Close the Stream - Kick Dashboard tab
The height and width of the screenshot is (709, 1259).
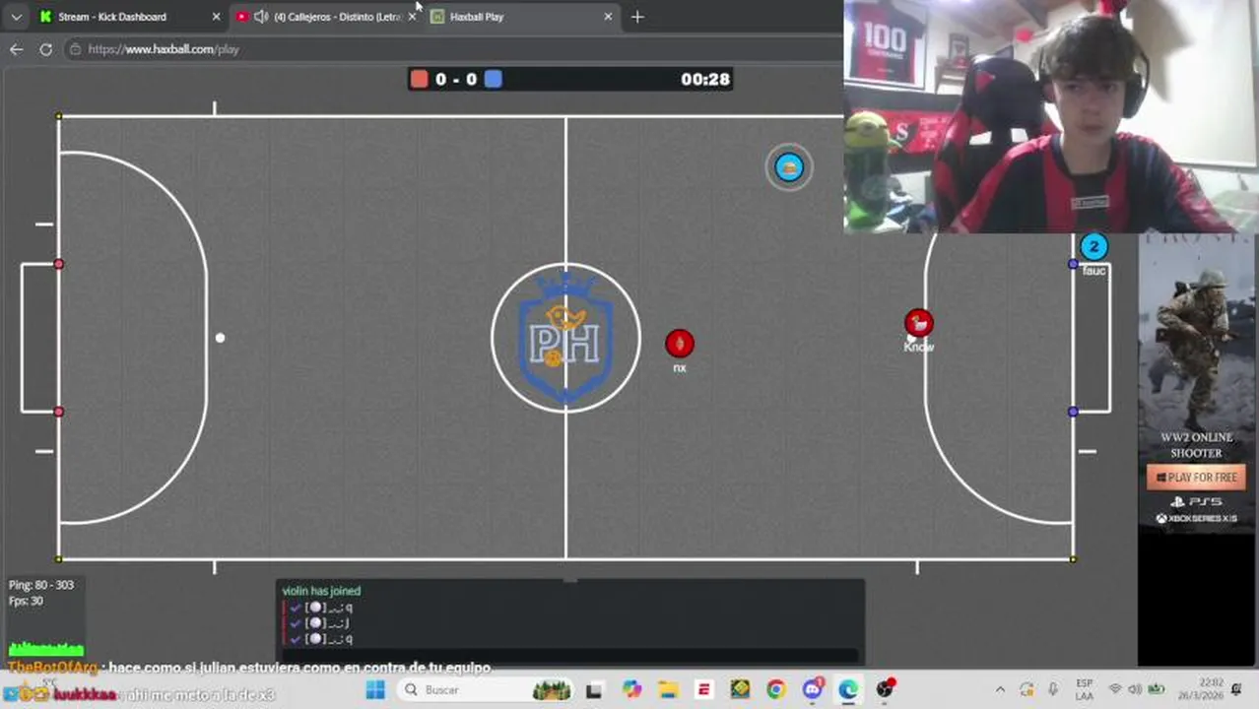pyautogui.click(x=217, y=17)
